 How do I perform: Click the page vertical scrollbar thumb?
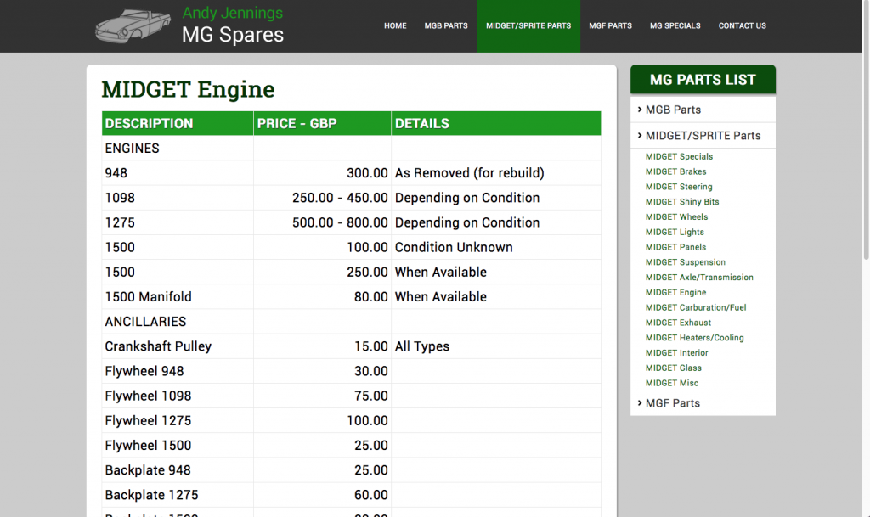pyautogui.click(x=866, y=130)
